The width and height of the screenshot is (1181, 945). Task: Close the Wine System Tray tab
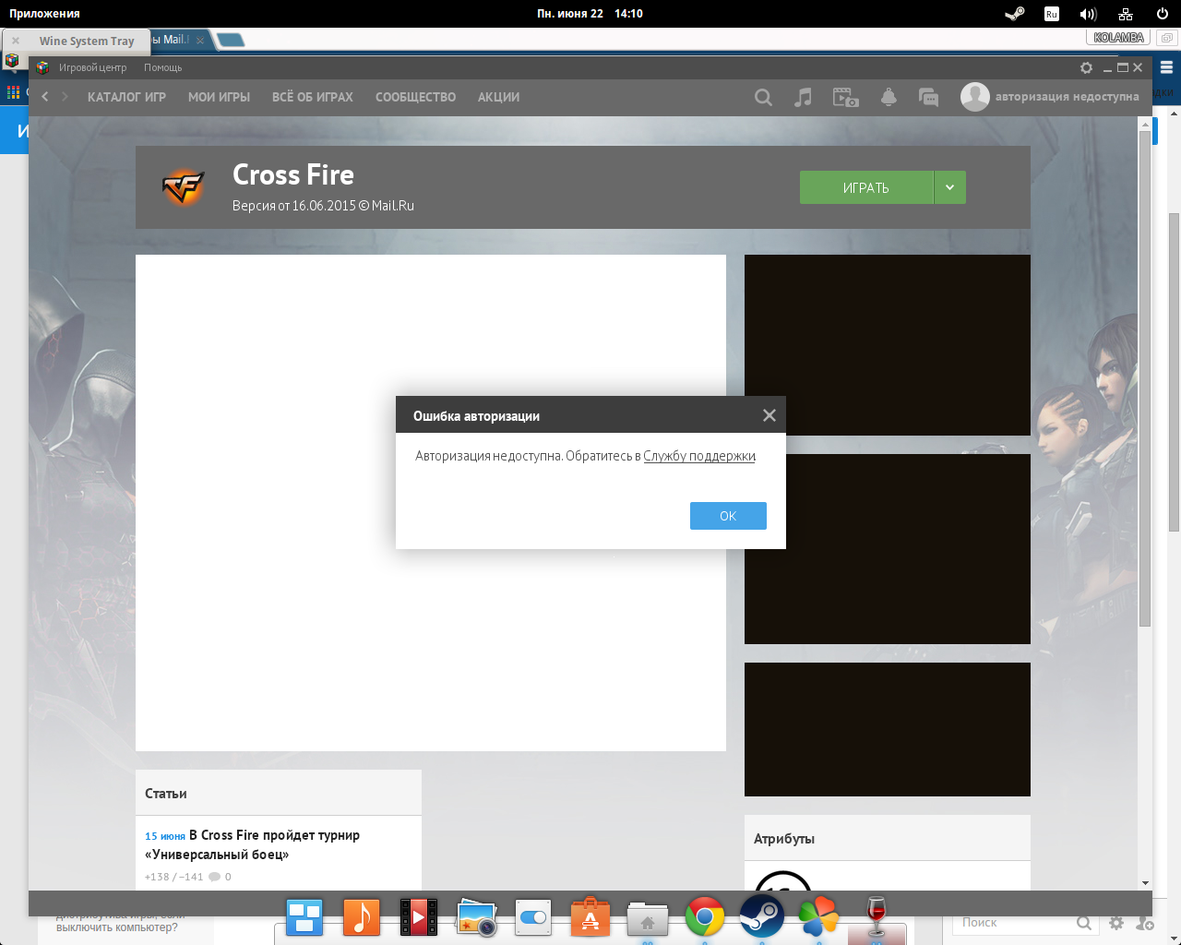[x=16, y=41]
